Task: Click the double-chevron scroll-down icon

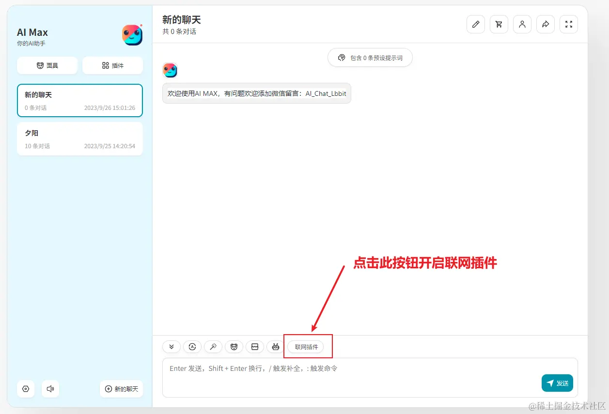Action: pos(171,347)
